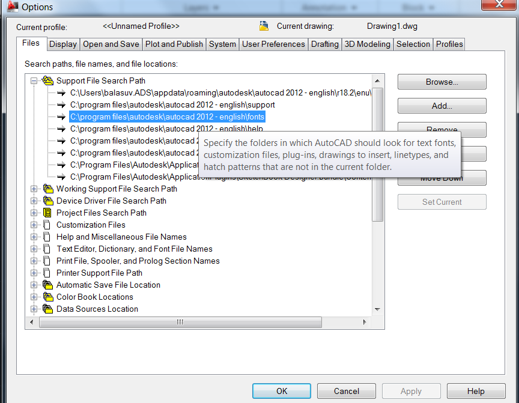Expand Help and Miscellaneous File Names

click(34, 237)
